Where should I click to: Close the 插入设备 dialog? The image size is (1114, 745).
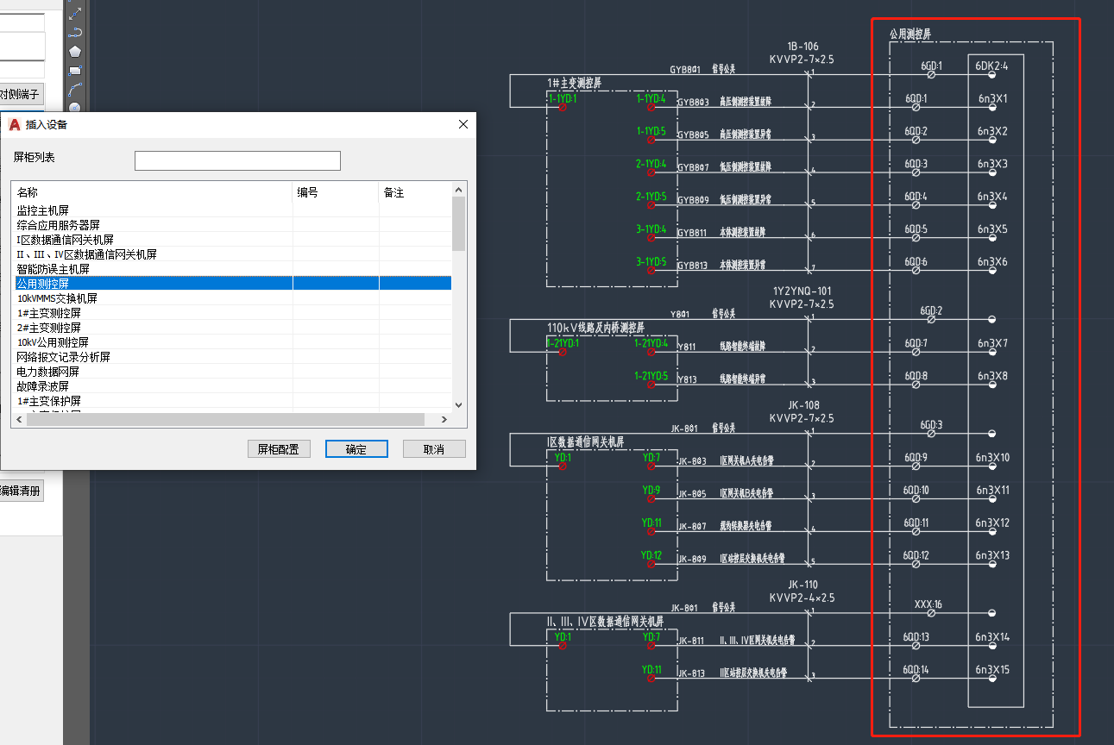click(x=463, y=124)
